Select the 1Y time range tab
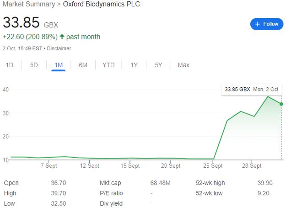Screen dimensions: 302x212 tap(134, 65)
